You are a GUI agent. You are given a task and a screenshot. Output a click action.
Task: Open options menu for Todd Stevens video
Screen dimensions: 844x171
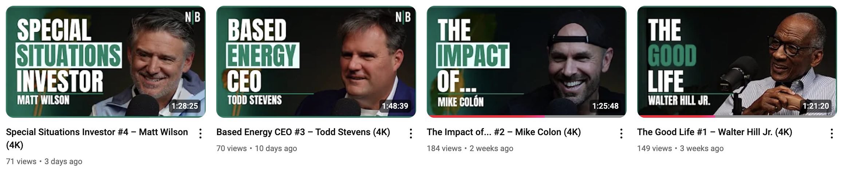[411, 134]
